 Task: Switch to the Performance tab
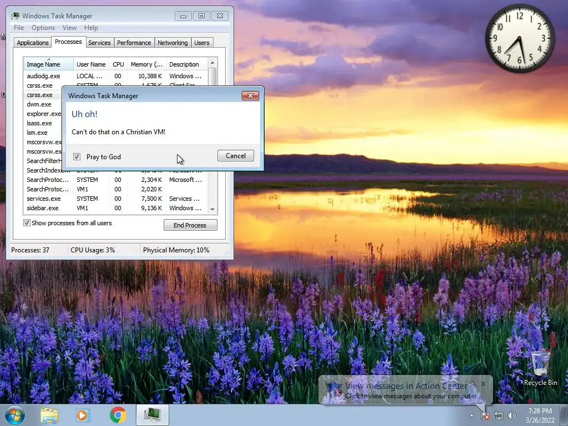134,43
